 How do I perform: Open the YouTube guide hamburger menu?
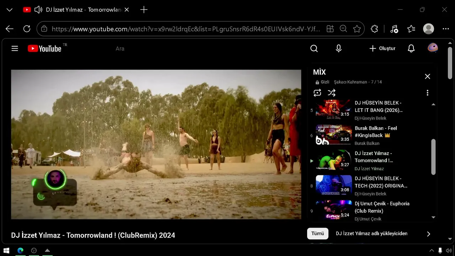click(15, 48)
